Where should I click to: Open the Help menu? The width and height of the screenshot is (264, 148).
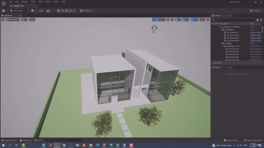point(63,2)
